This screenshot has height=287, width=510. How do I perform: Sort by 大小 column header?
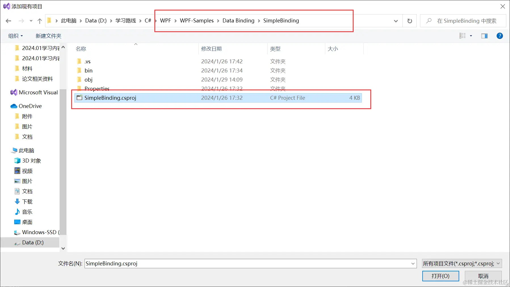[333, 49]
